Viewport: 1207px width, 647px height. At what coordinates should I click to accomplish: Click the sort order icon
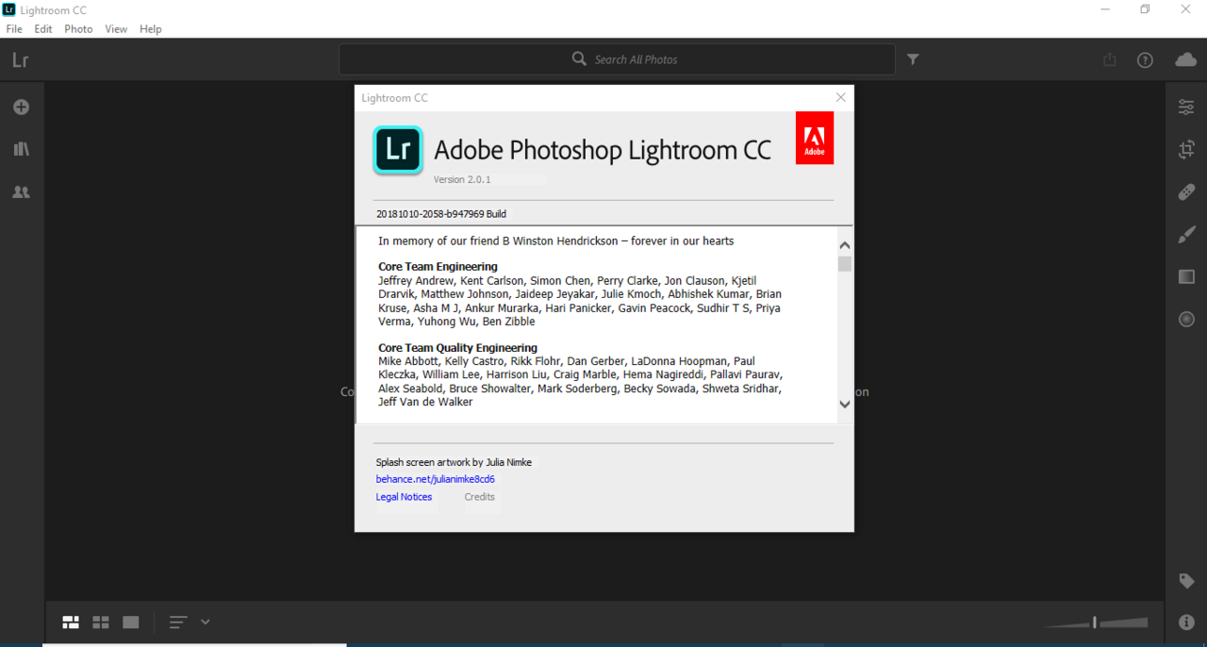point(178,622)
